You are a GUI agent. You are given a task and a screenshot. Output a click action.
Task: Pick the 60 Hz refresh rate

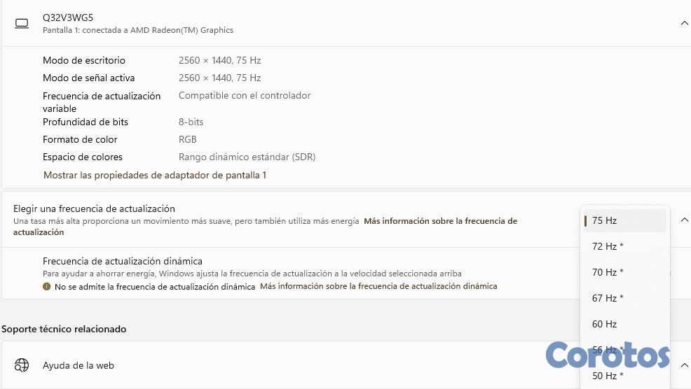pyautogui.click(x=604, y=324)
